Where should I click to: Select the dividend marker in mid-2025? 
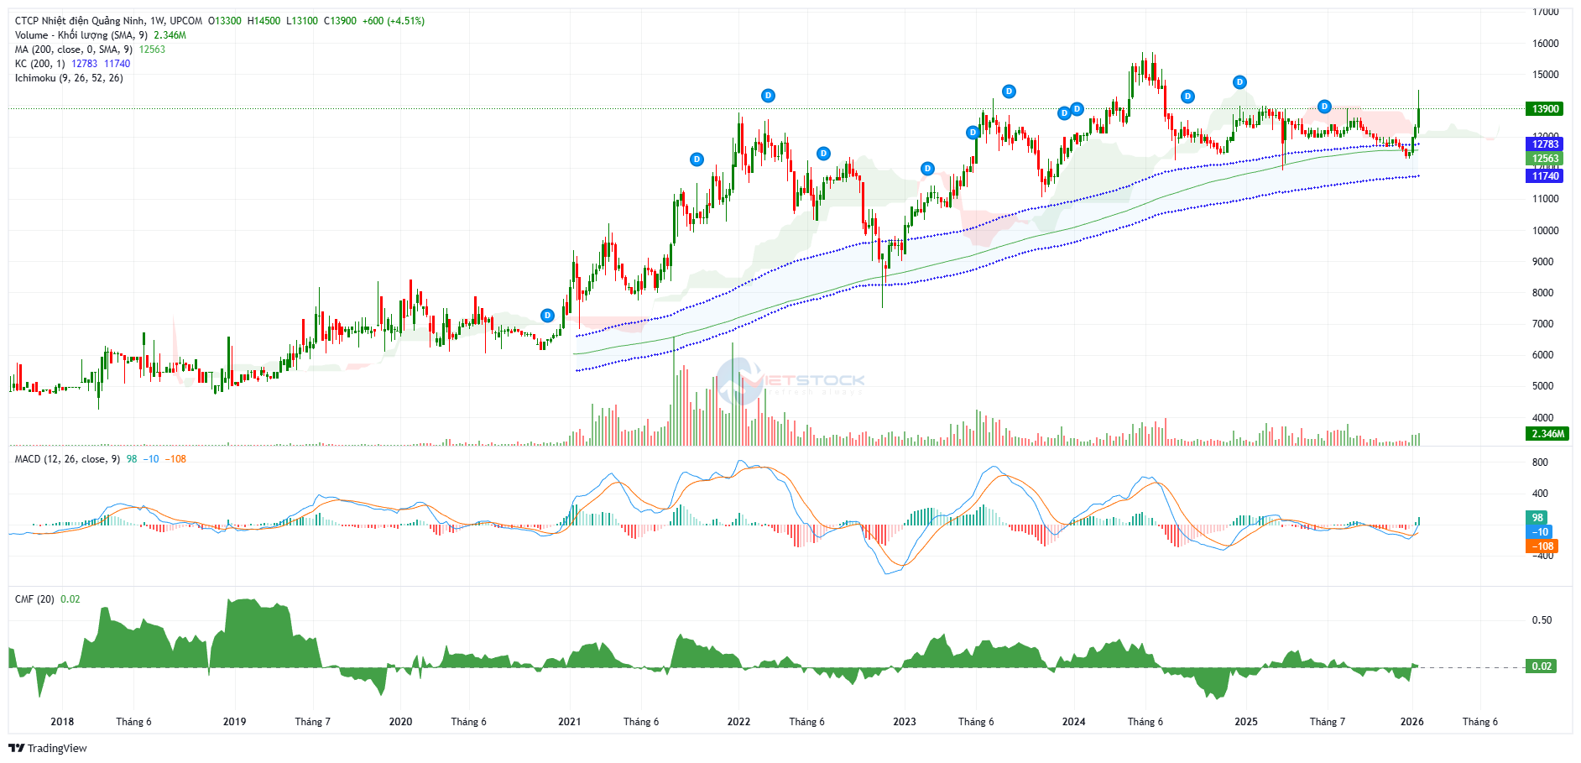pyautogui.click(x=1324, y=107)
